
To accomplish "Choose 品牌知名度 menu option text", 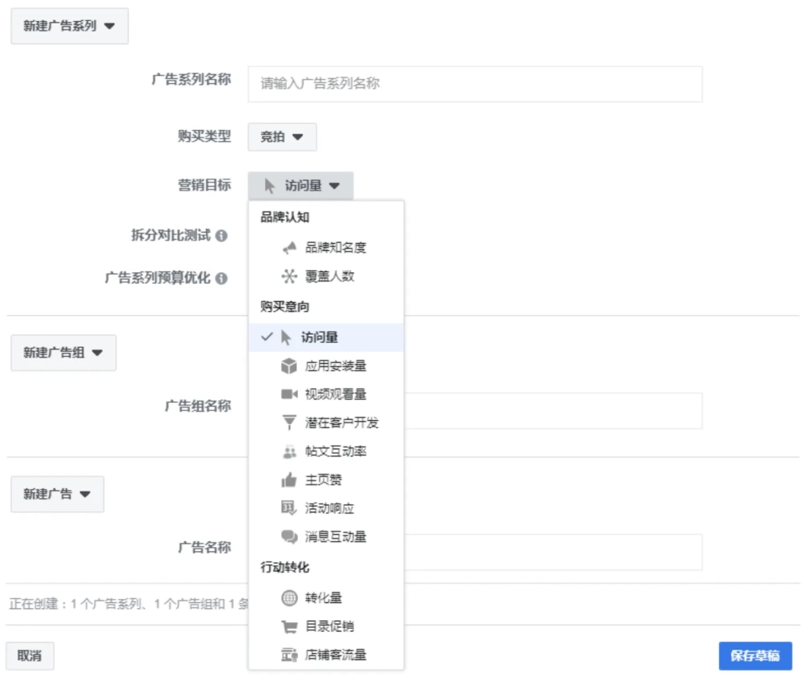I will [336, 248].
